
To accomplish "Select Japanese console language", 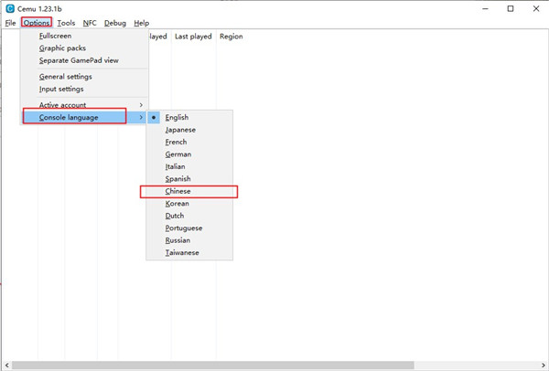I will point(179,130).
